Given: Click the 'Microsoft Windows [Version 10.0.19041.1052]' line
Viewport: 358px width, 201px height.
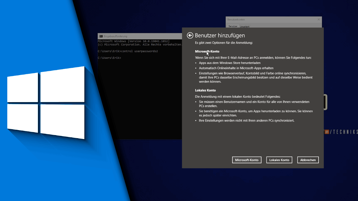Looking at the screenshot, I should 133,41.
